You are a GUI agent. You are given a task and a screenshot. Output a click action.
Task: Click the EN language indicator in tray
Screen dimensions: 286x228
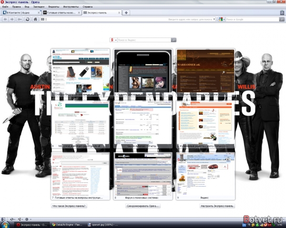(244, 225)
